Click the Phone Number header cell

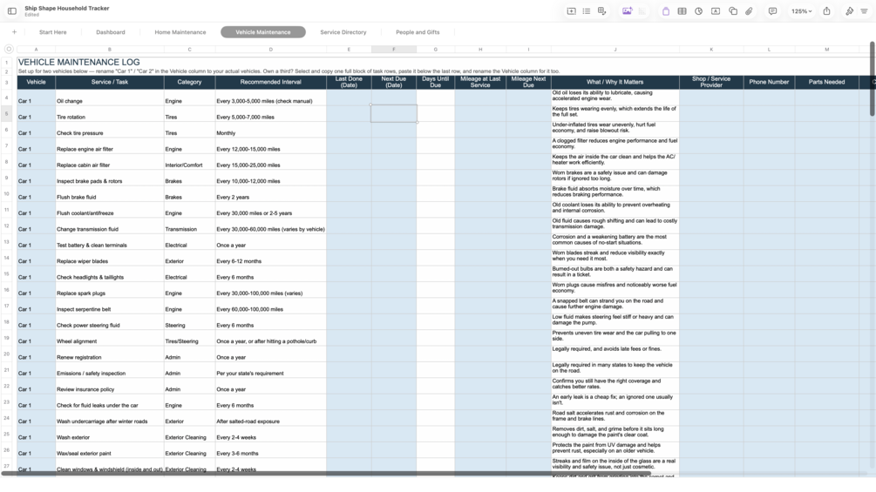(x=770, y=82)
